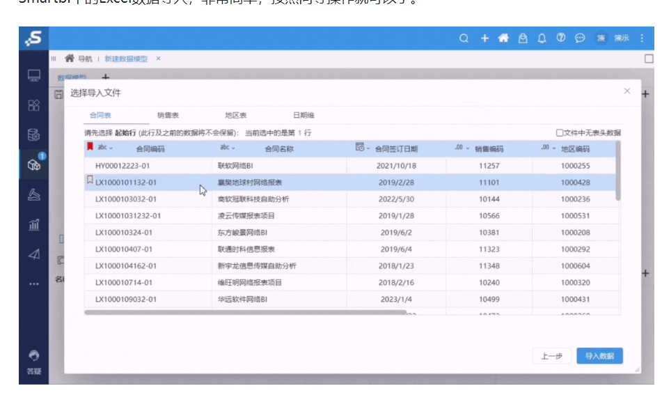Switch to the 合同表 tab
662x402 pixels.
[100, 116]
